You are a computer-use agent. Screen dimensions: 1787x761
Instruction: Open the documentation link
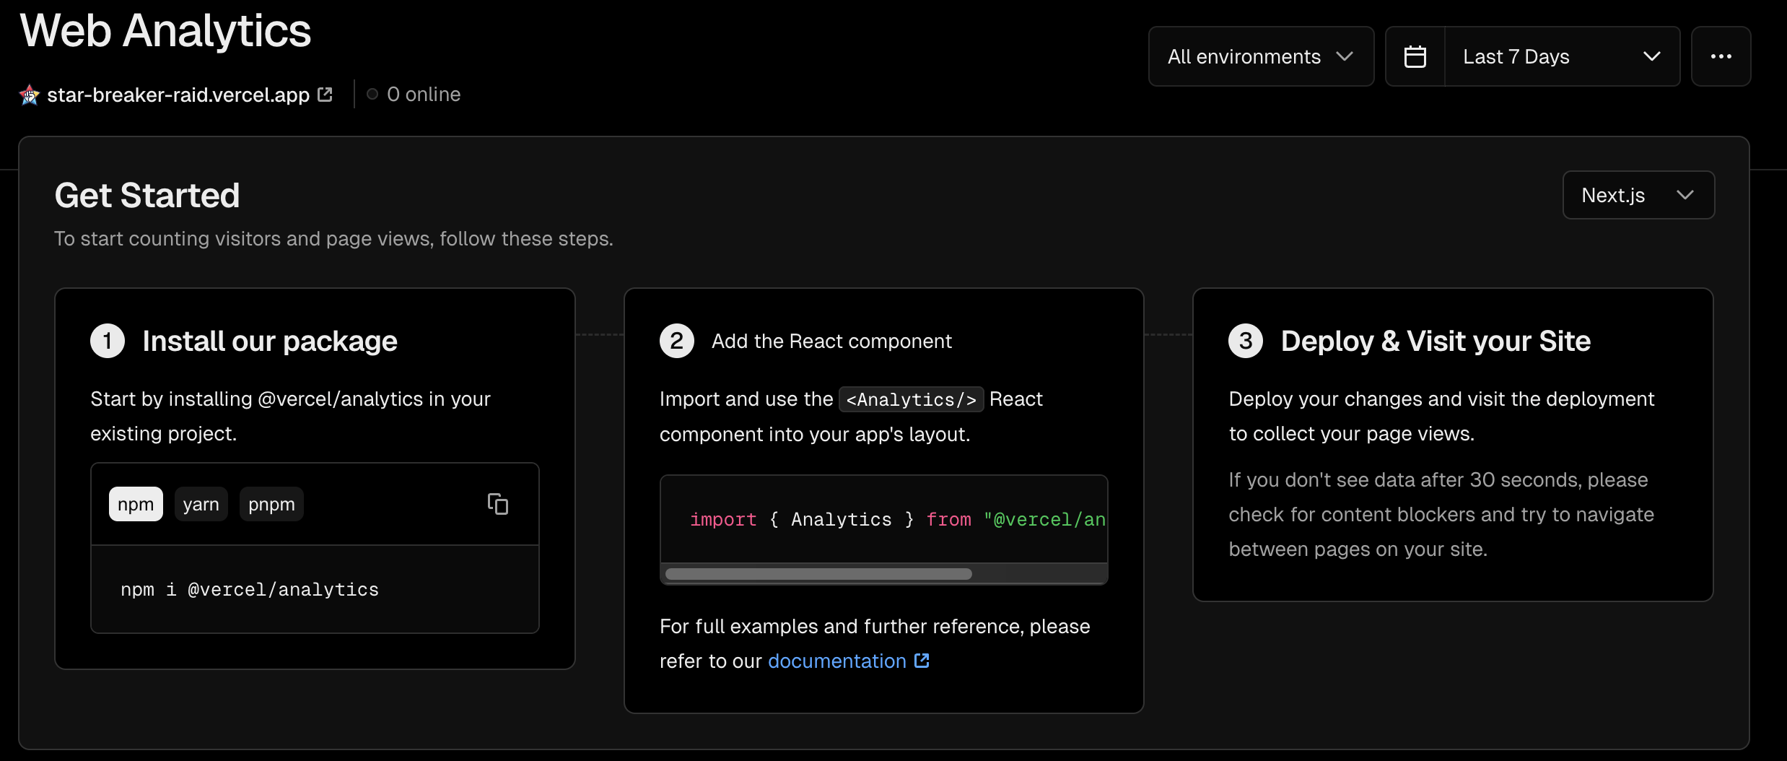837,661
